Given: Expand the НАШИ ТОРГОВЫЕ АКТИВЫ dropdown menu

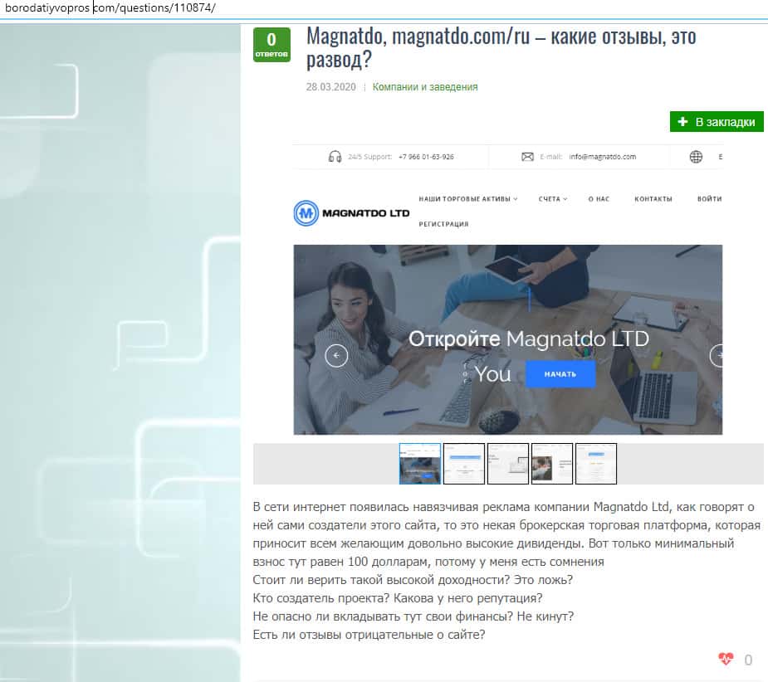Looking at the screenshot, I should (467, 199).
